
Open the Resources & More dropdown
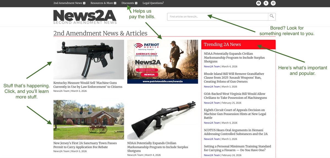102,3
